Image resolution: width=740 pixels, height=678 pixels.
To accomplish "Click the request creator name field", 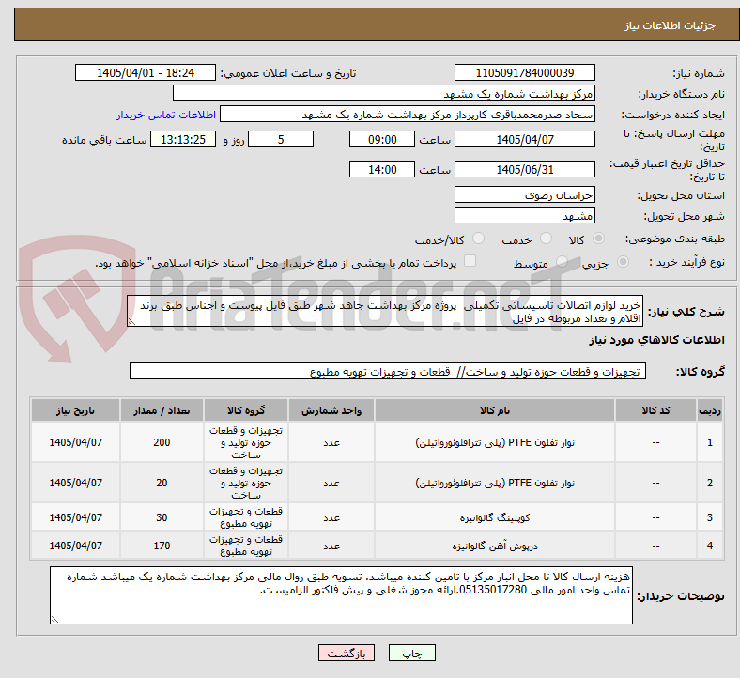I will pos(408,115).
